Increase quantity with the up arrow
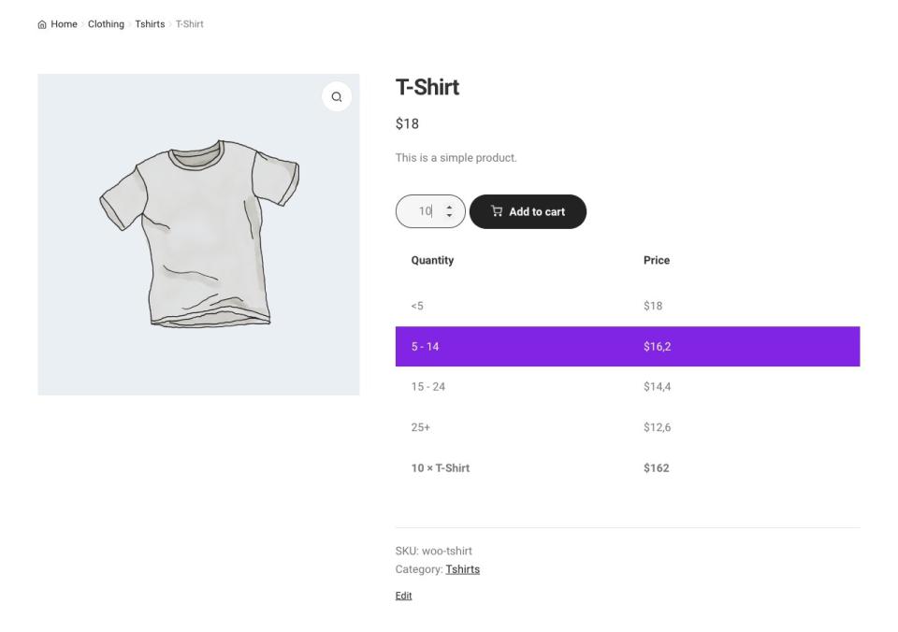Viewport: 898px width, 632px height. [x=449, y=207]
